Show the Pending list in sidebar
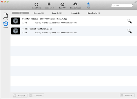Screen dimensions: 137x99 pos(6,16)
